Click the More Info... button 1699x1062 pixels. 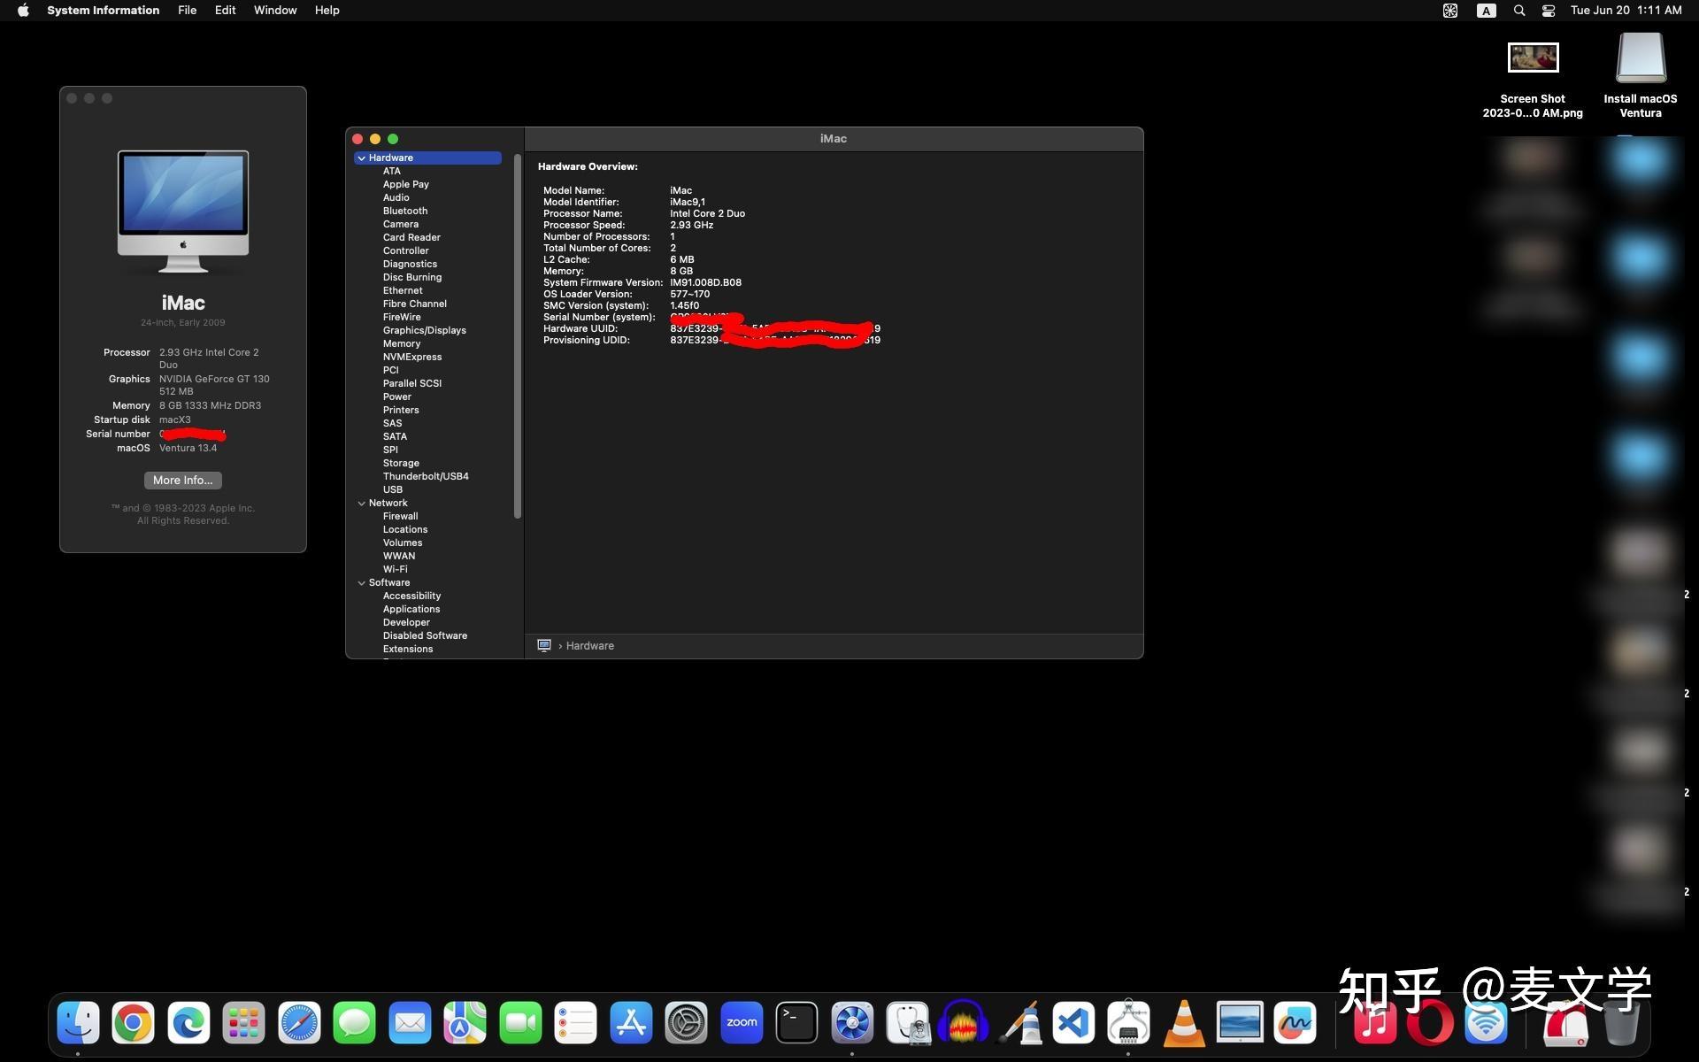[x=183, y=481]
